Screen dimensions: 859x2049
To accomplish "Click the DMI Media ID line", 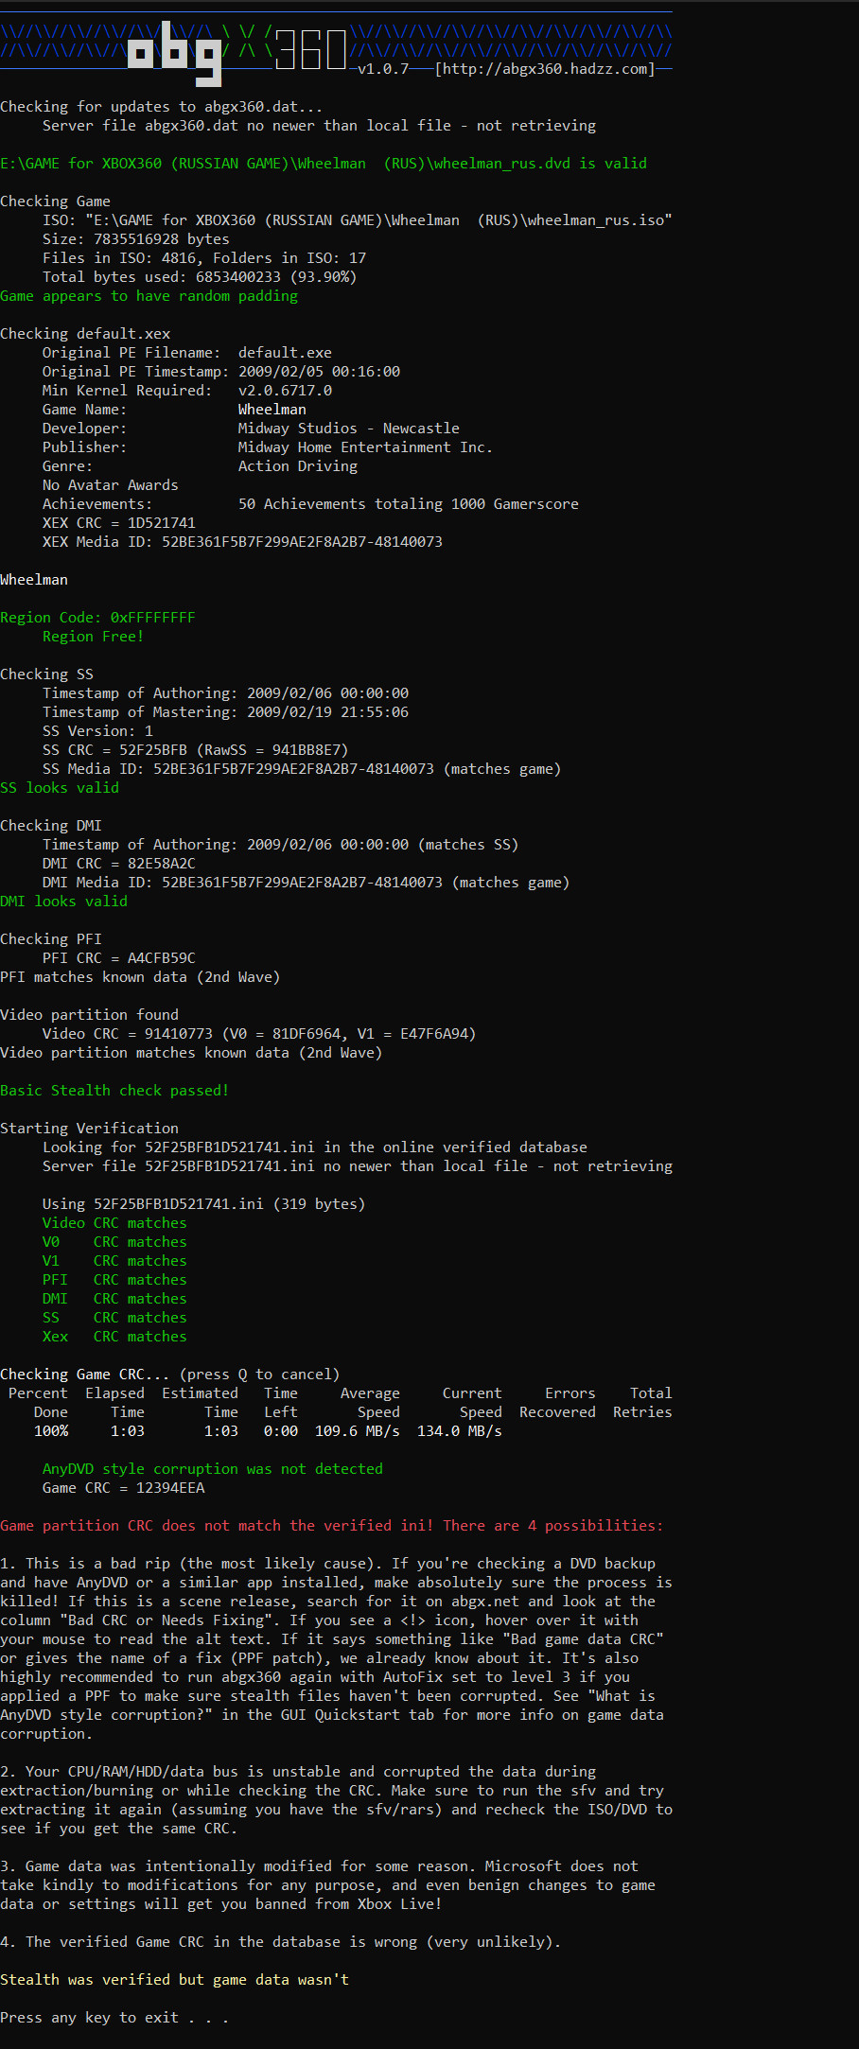I will (x=307, y=883).
